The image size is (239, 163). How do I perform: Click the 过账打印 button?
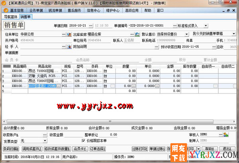point(140,149)
